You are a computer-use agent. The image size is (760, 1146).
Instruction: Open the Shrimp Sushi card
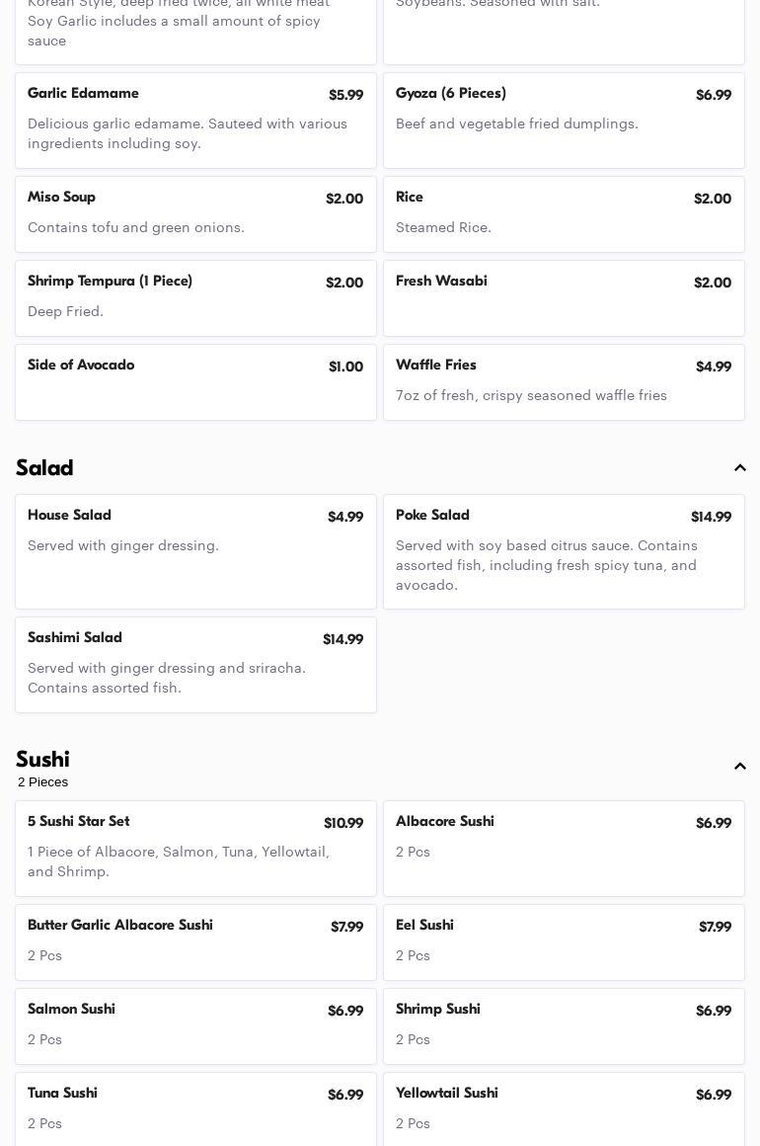(x=564, y=1026)
